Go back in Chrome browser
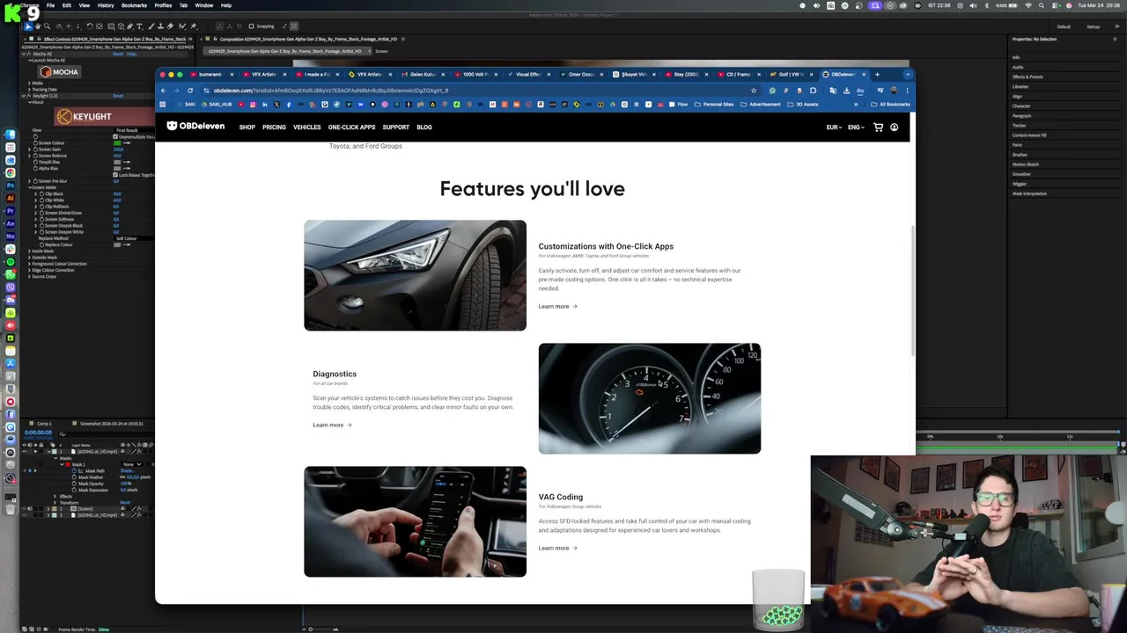The height and width of the screenshot is (633, 1127). pyautogui.click(x=163, y=91)
